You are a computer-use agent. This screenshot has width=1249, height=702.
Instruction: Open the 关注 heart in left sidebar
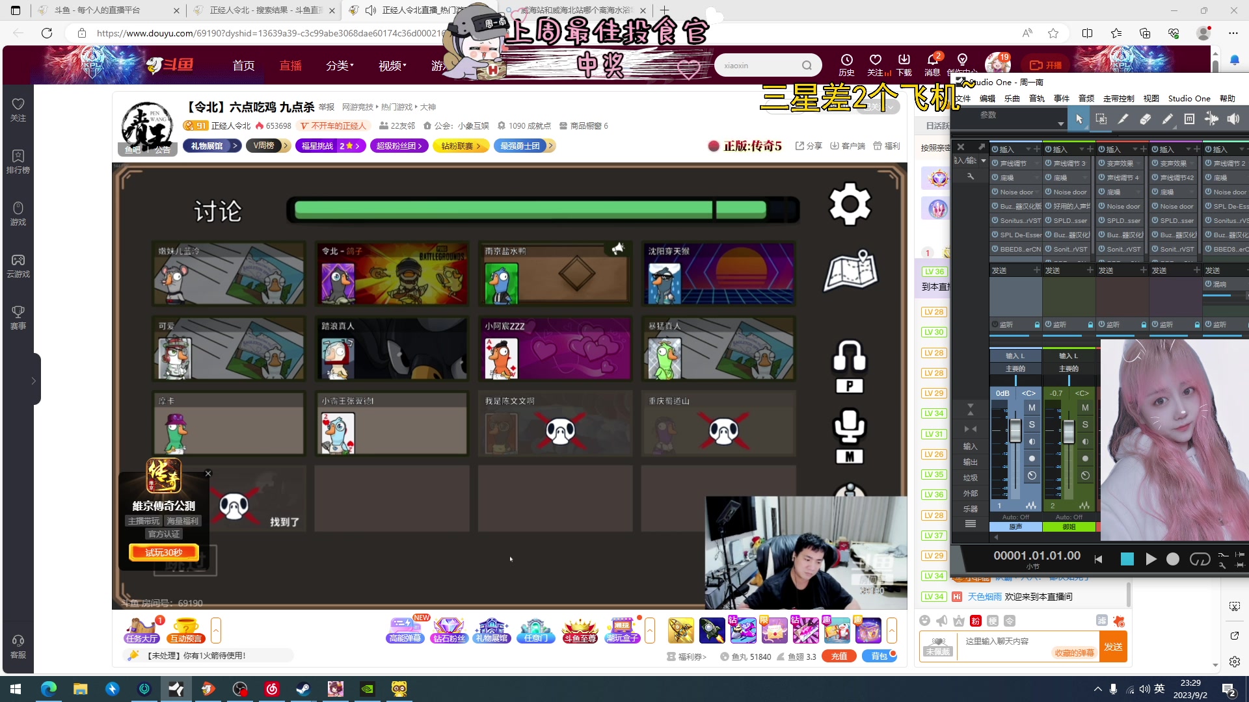[x=18, y=109]
